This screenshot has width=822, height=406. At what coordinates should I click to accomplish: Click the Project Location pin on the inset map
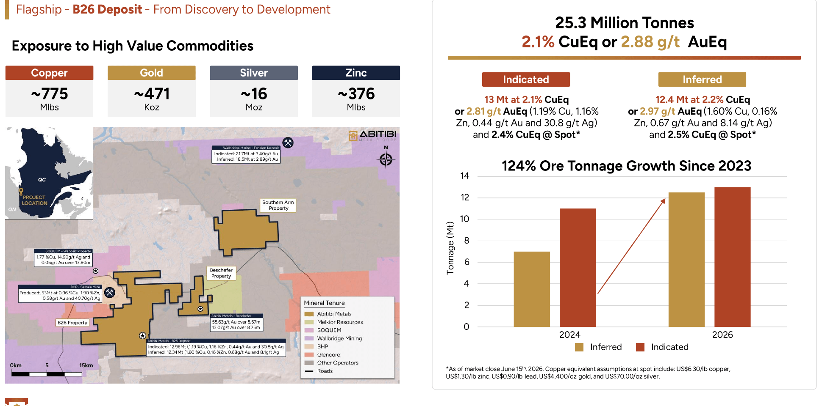(x=21, y=192)
